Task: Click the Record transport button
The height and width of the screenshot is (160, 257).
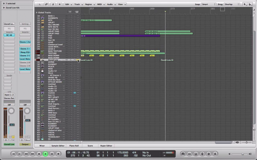Action: click(x=58, y=154)
